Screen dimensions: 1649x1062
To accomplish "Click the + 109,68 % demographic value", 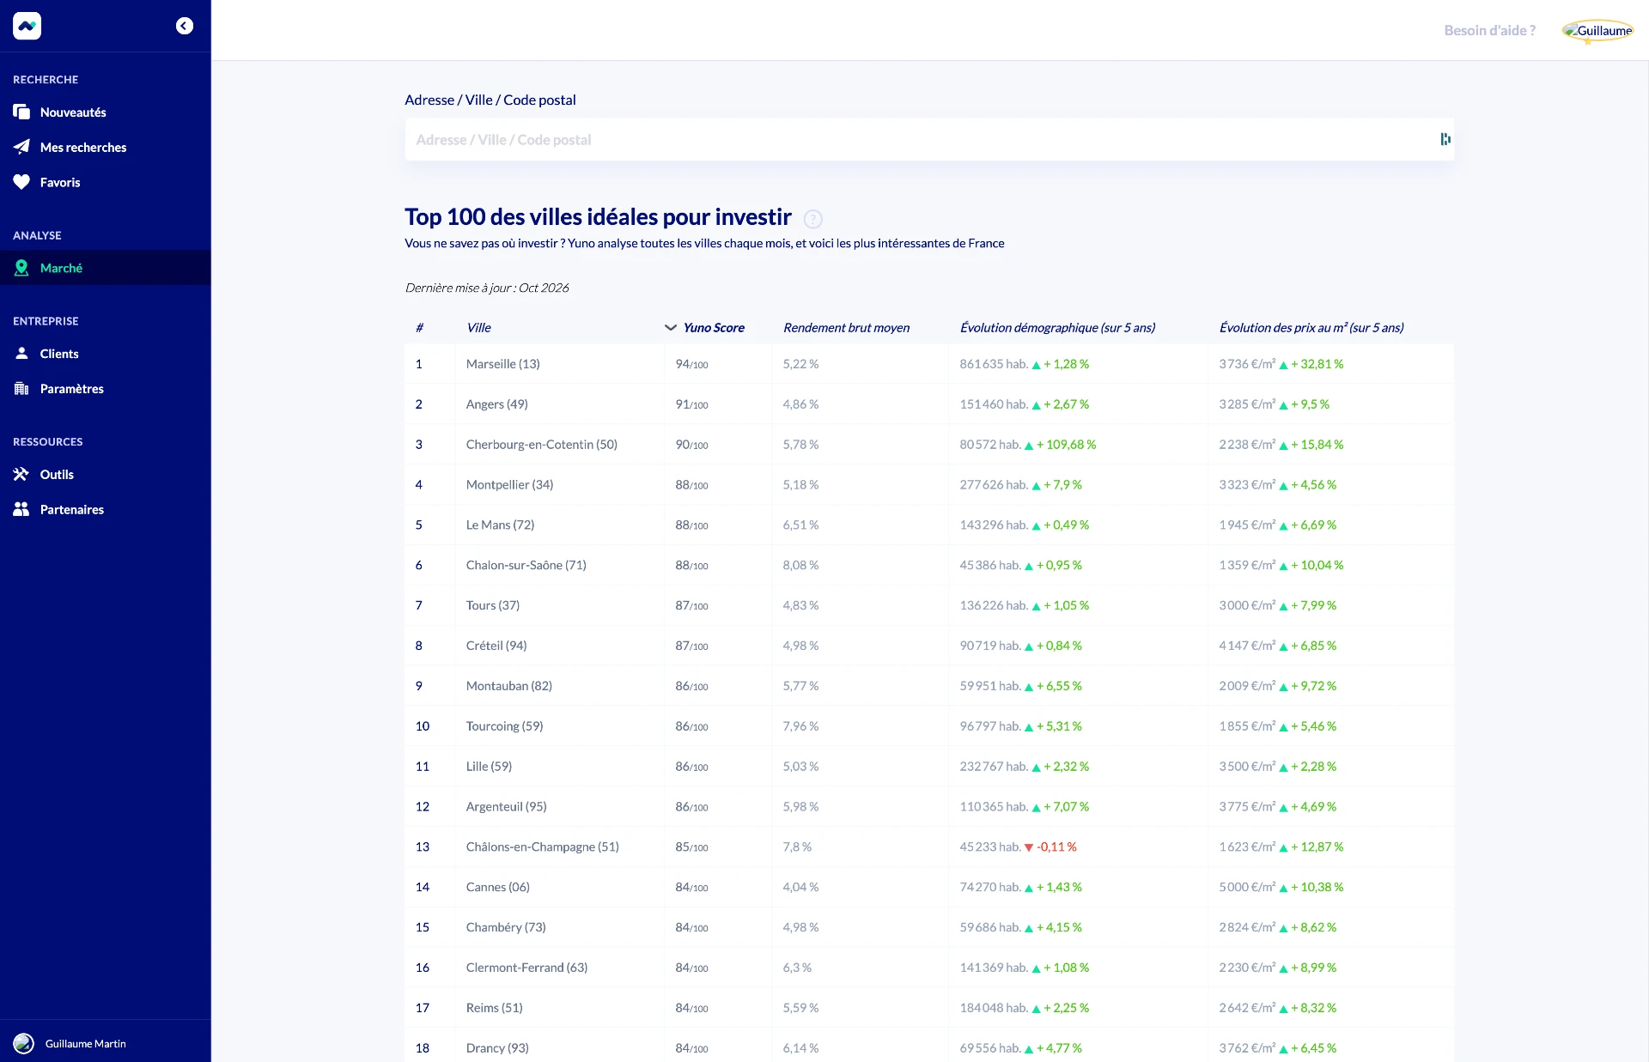I will (1066, 445).
